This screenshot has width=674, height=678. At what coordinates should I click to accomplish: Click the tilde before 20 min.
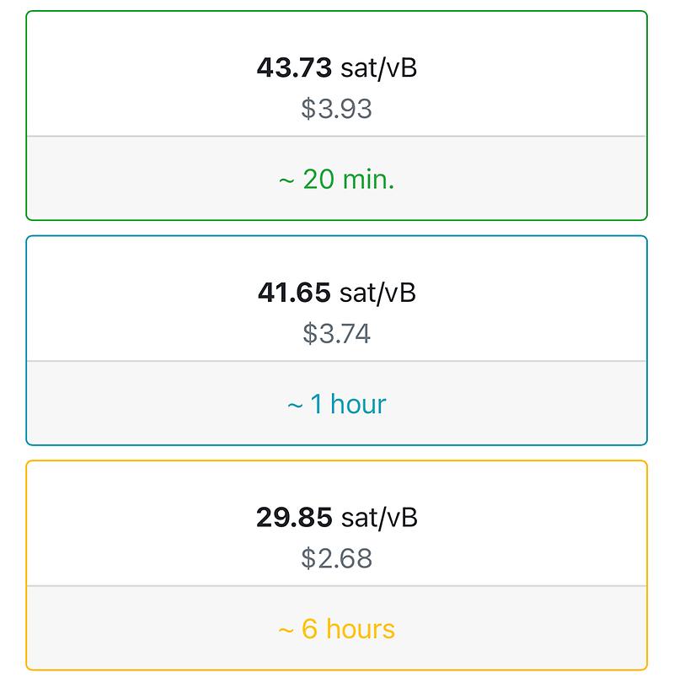(x=286, y=180)
